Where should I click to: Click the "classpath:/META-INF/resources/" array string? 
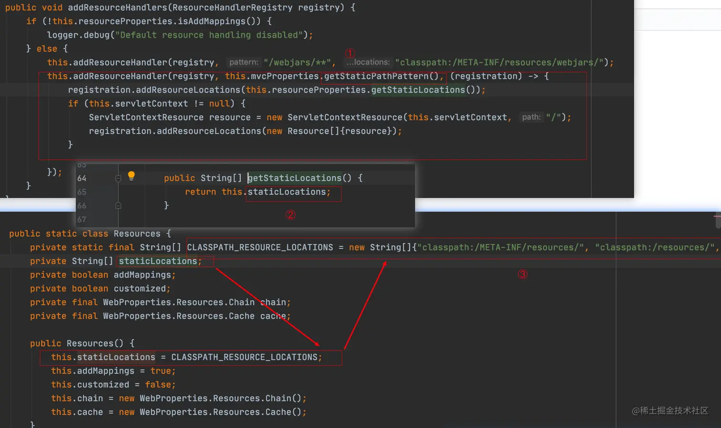pyautogui.click(x=501, y=248)
